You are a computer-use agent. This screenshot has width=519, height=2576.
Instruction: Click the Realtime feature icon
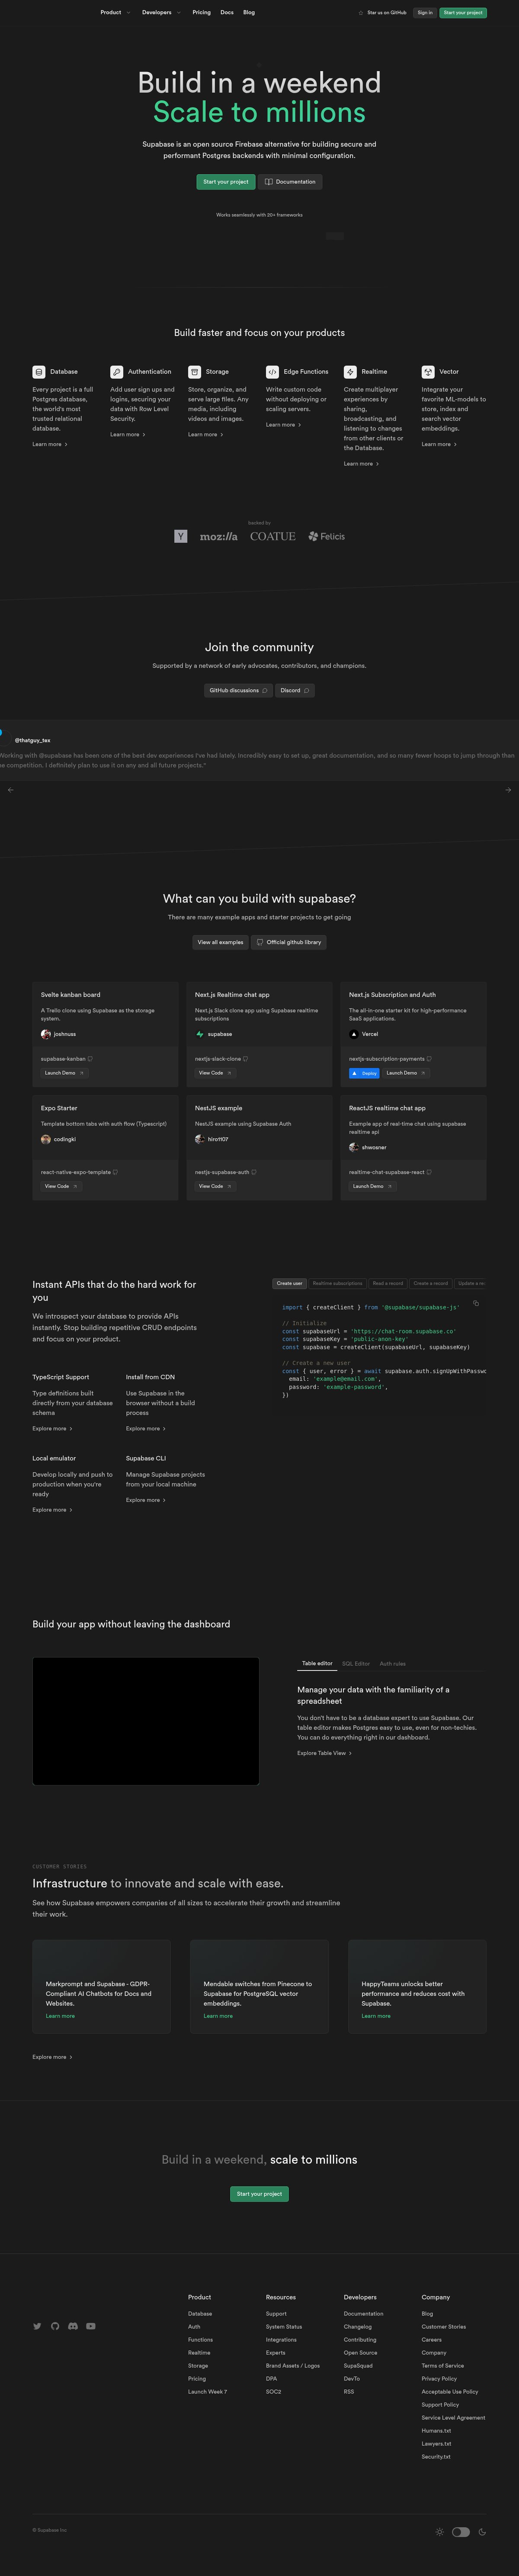click(350, 371)
